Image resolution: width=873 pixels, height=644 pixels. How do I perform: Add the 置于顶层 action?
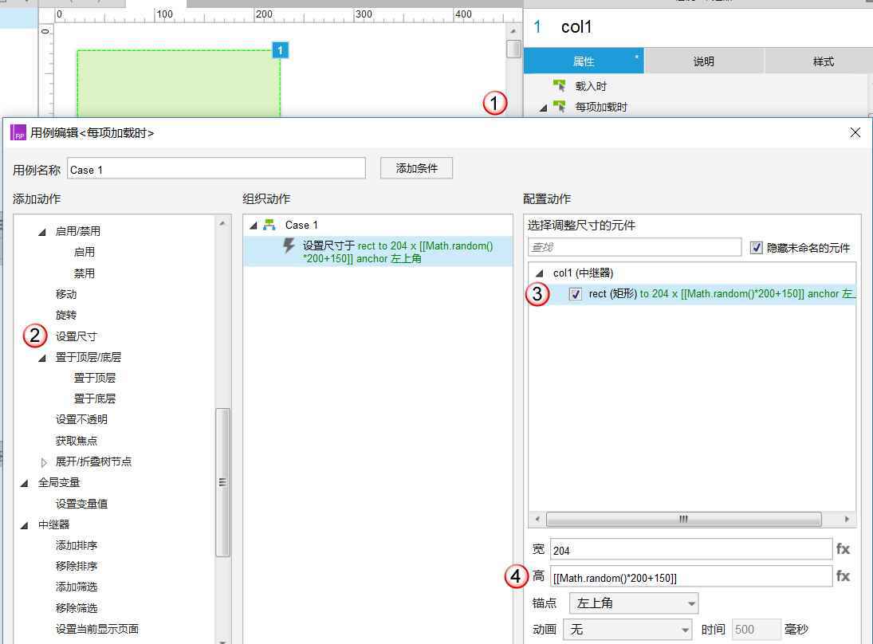[95, 378]
